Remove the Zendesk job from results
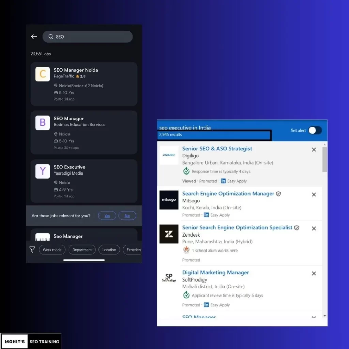 (x=314, y=229)
